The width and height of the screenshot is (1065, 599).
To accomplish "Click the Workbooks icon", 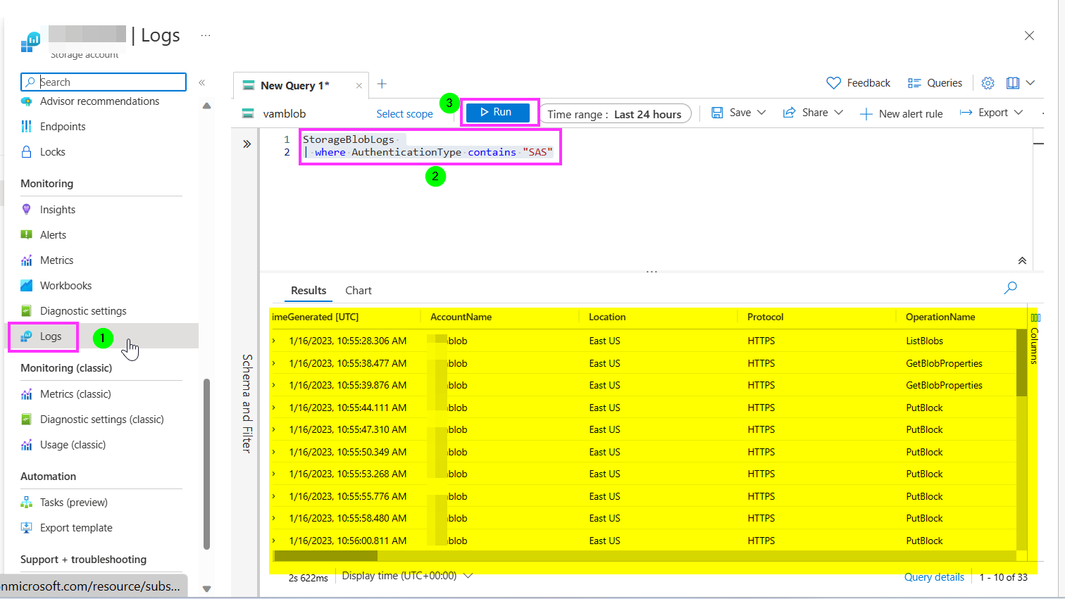I will [27, 286].
